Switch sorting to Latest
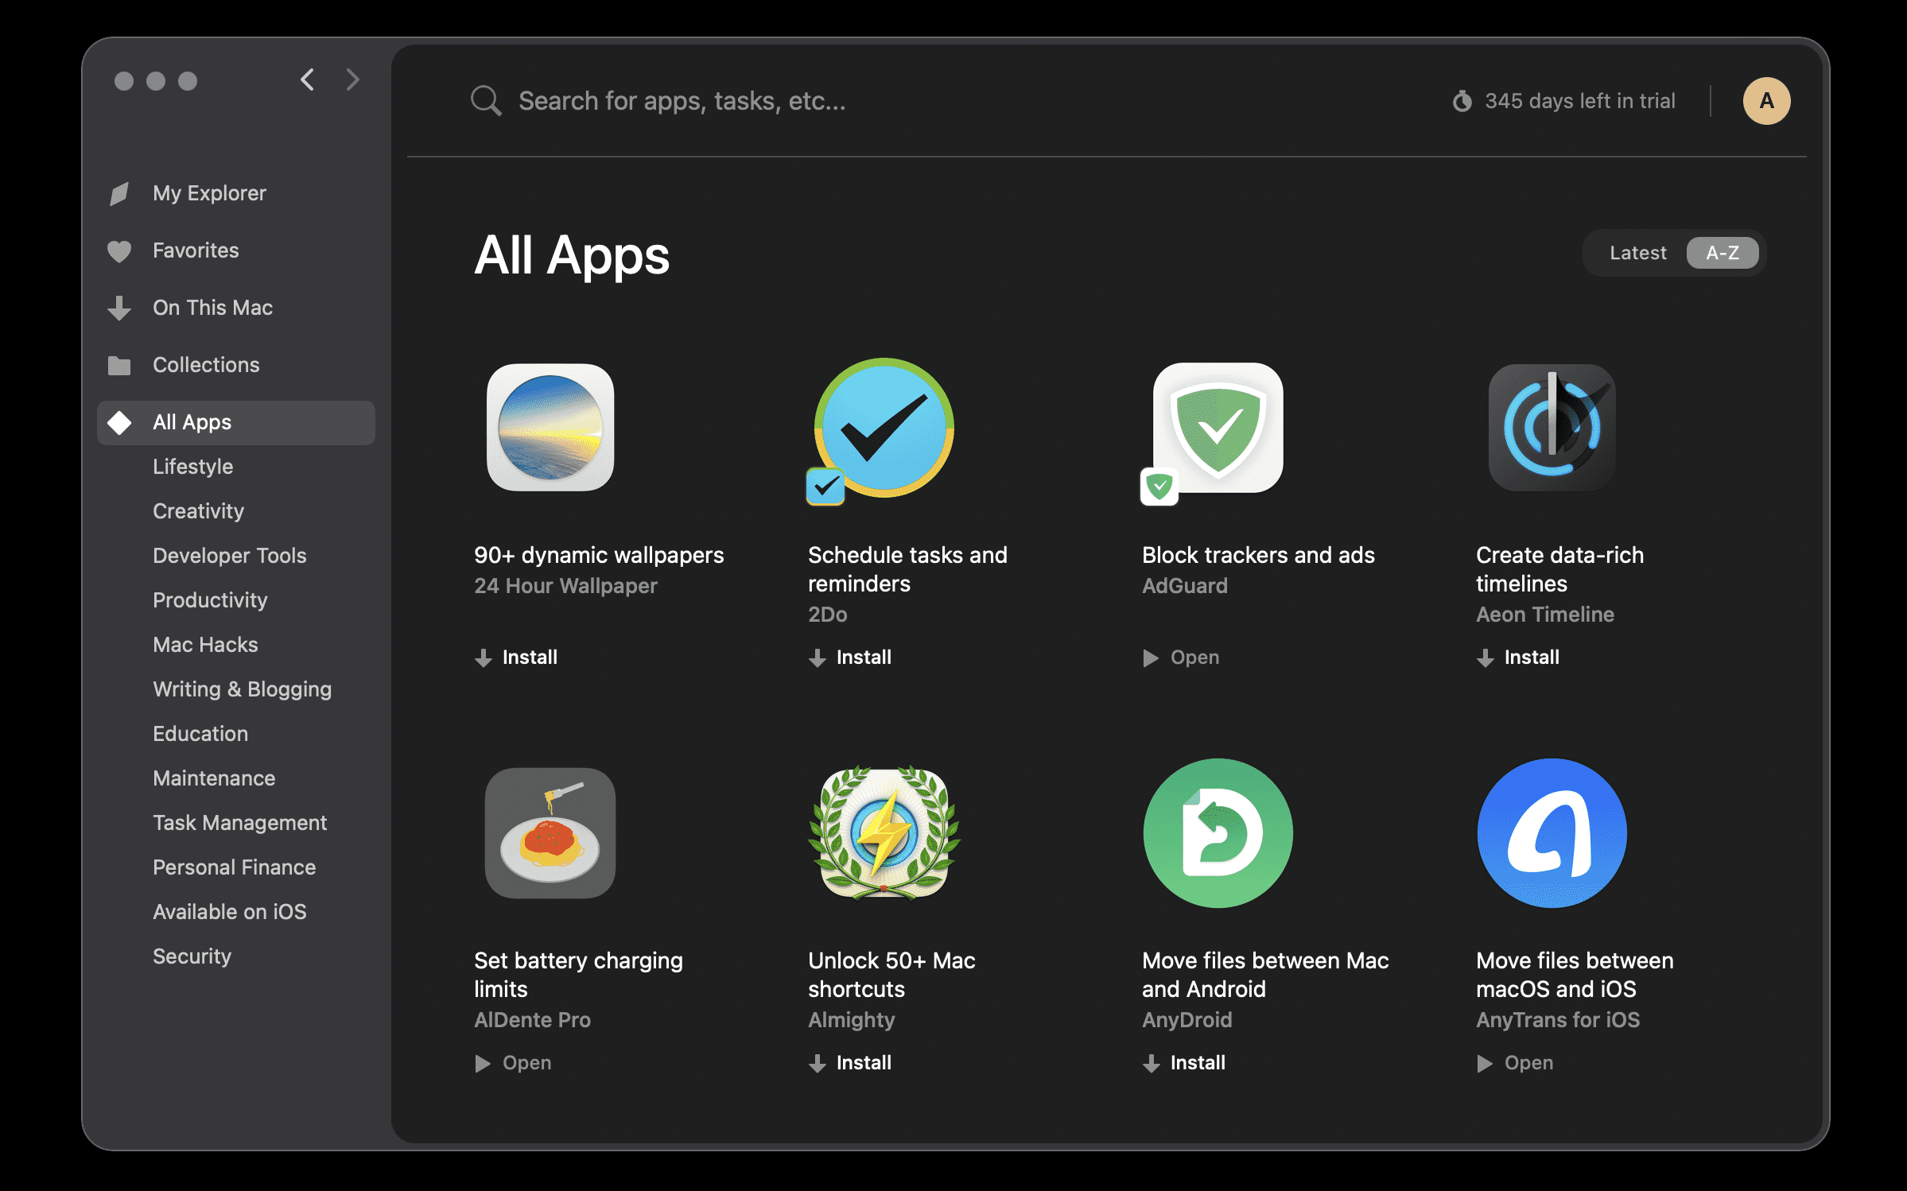The width and height of the screenshot is (1907, 1191). pyautogui.click(x=1637, y=253)
